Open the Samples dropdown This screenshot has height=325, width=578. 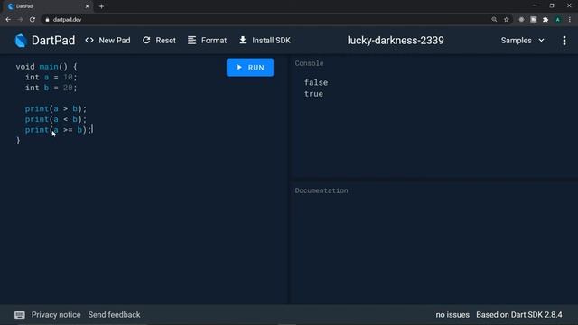(x=522, y=41)
